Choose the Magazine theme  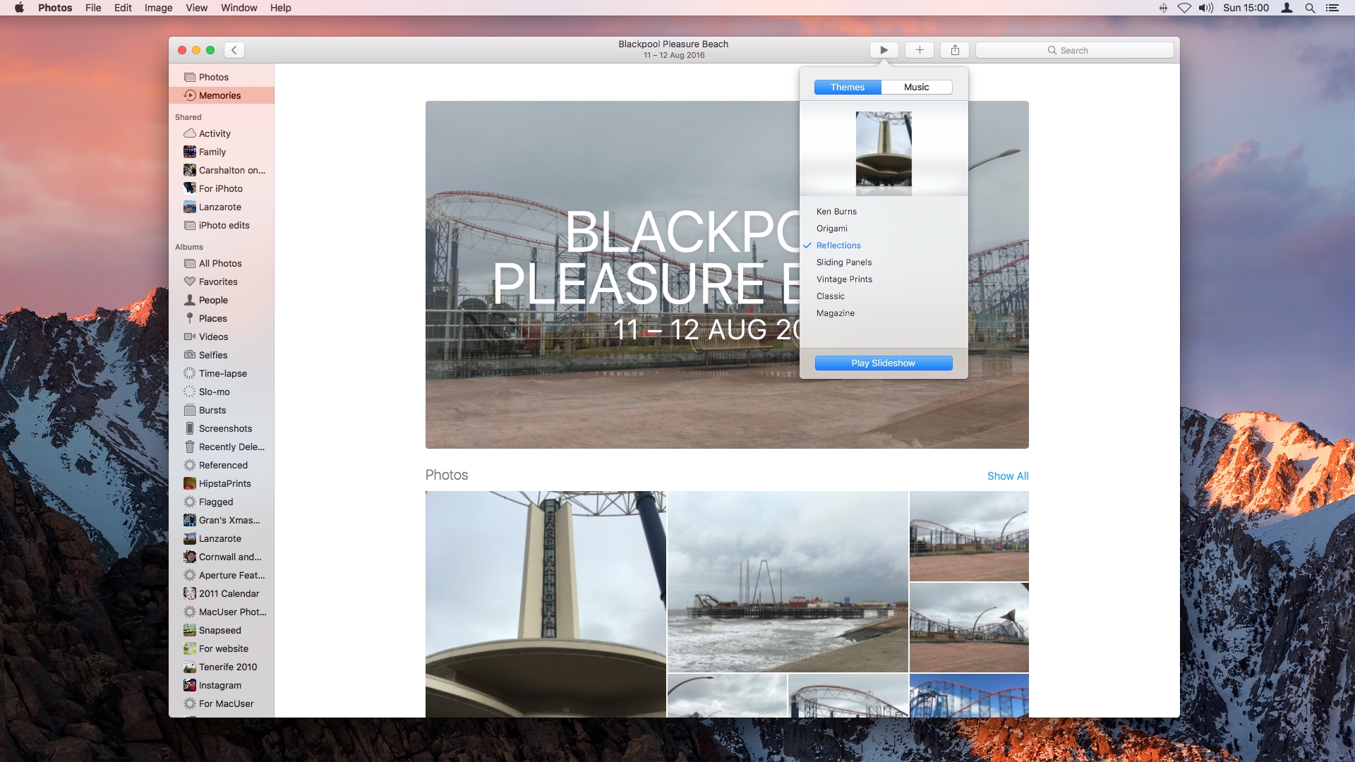(x=836, y=313)
